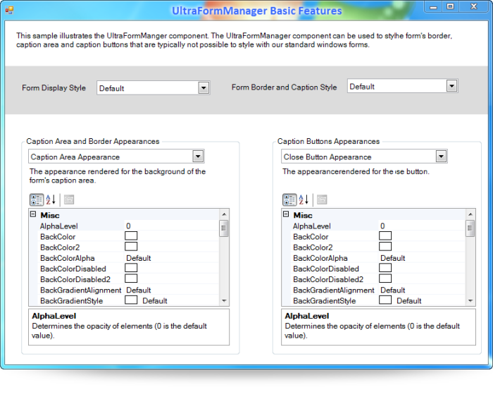Maximize the UltraFormManager window
493x404 pixels.
(x=450, y=6)
